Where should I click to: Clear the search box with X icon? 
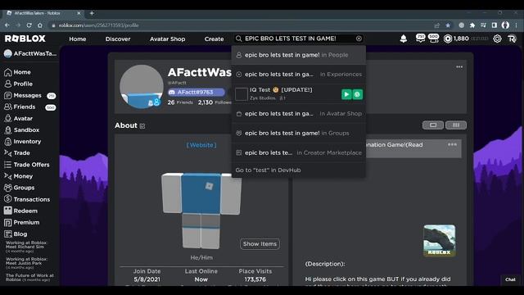(x=359, y=39)
